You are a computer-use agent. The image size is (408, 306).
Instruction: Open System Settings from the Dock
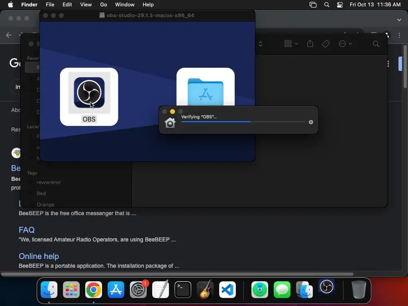click(138, 289)
